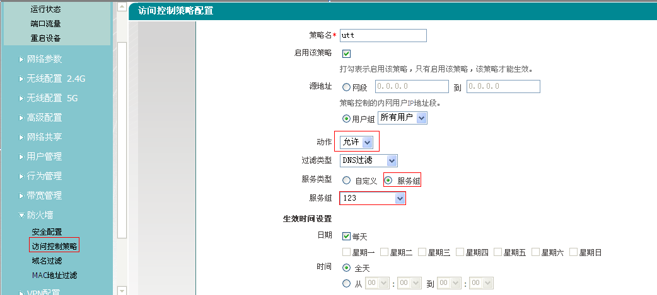Open the 动作 允许 dropdown

point(357,142)
